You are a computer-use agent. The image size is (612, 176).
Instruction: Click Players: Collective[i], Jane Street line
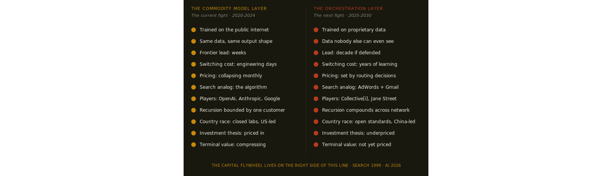[359, 99]
